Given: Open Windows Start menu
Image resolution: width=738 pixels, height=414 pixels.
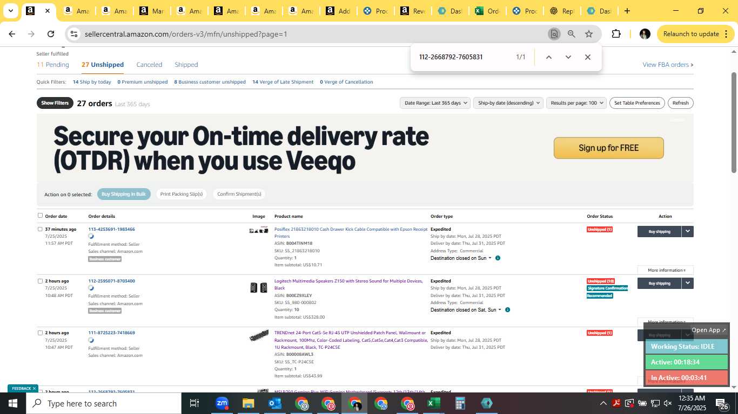Looking at the screenshot, I should click(x=13, y=403).
